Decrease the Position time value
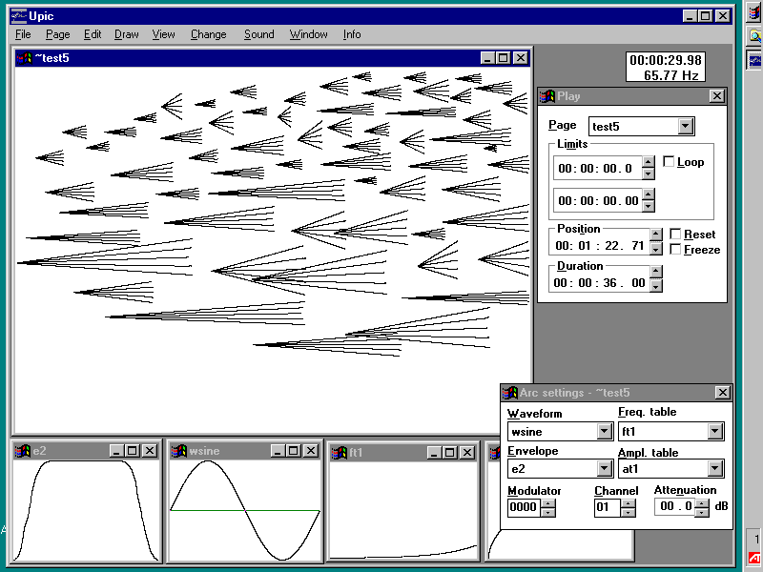Screen dimensions: 763x572 (656, 249)
